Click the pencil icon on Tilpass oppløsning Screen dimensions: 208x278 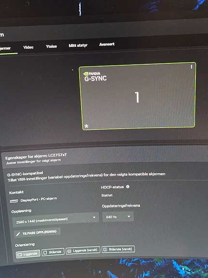coord(18,234)
